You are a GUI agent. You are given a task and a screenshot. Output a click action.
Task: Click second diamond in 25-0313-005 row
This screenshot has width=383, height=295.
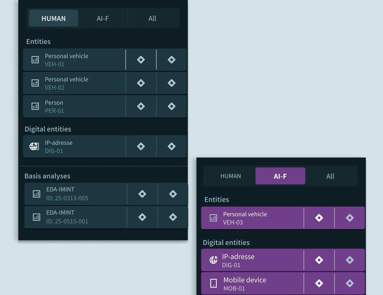point(173,194)
